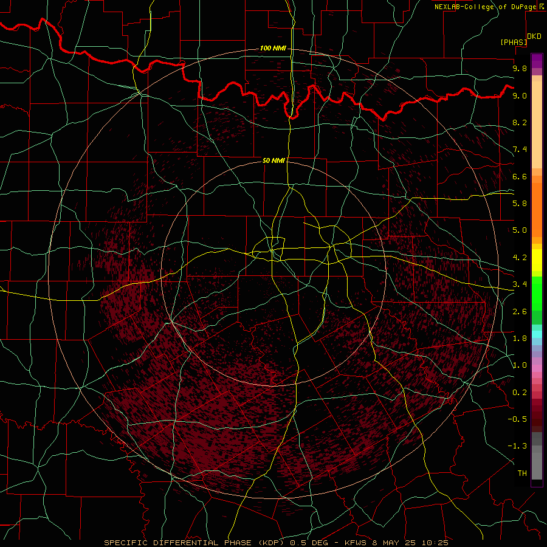This screenshot has height=547, width=547.
Task: Pick the yellow color bar segment
Action: (537, 260)
